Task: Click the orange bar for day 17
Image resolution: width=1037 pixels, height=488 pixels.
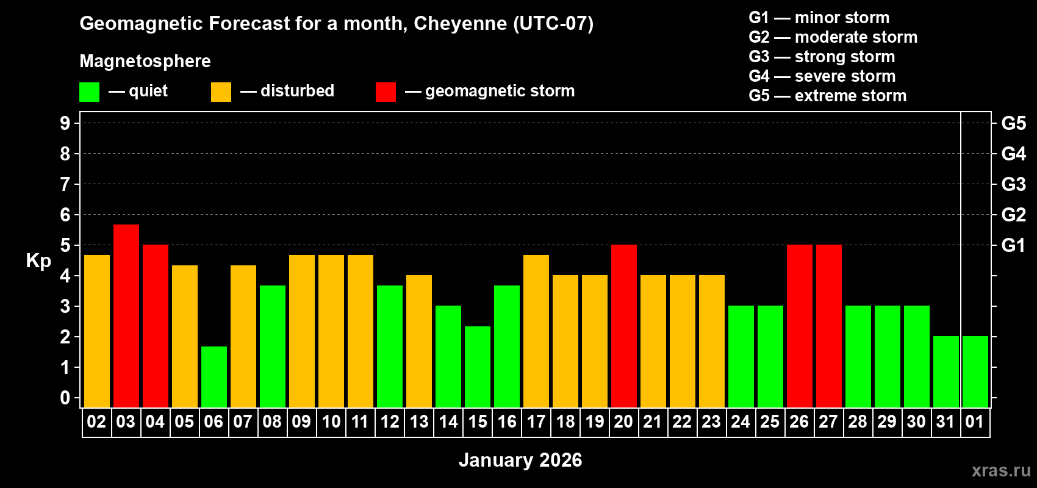Action: (536, 331)
